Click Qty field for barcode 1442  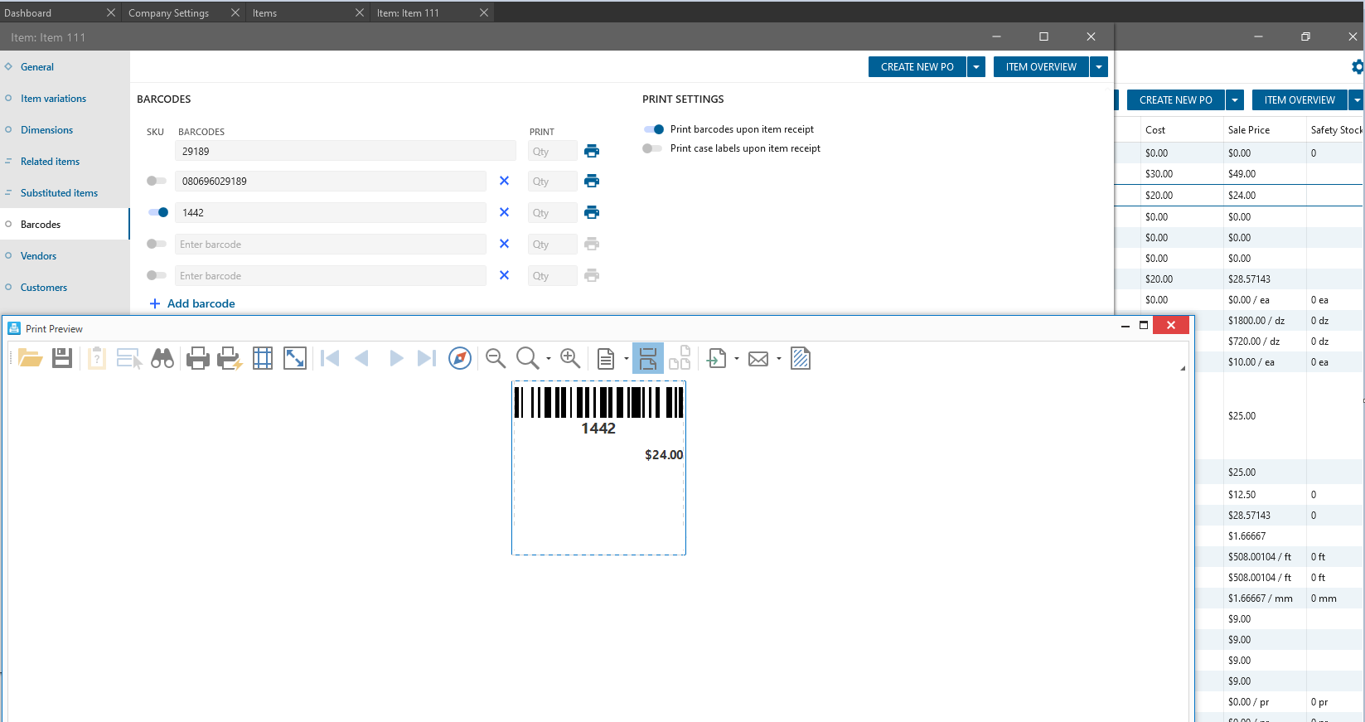point(552,213)
